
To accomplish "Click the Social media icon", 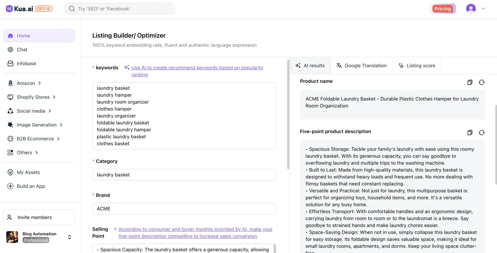I will click(10, 111).
